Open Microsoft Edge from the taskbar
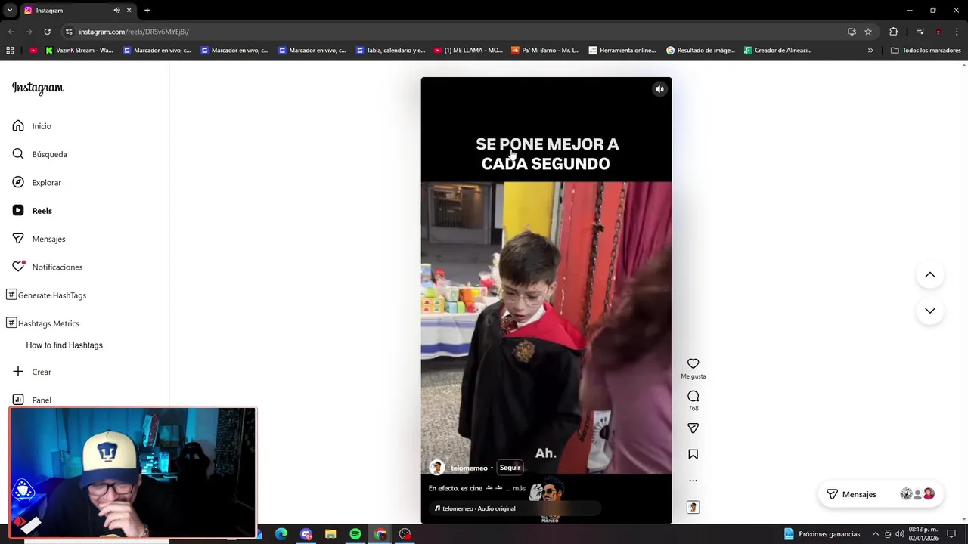 click(281, 534)
